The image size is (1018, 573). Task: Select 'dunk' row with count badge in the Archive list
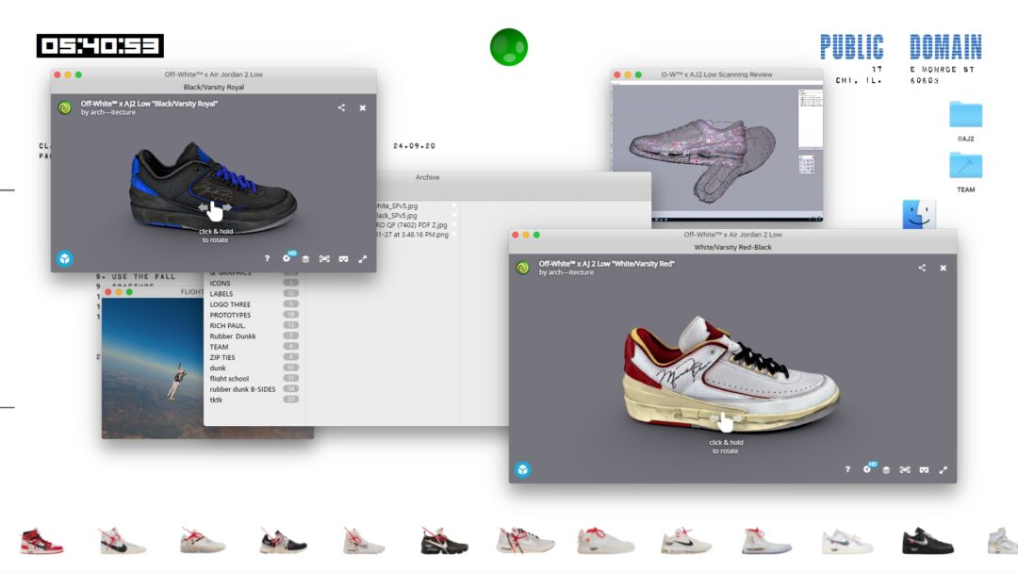[x=254, y=368]
